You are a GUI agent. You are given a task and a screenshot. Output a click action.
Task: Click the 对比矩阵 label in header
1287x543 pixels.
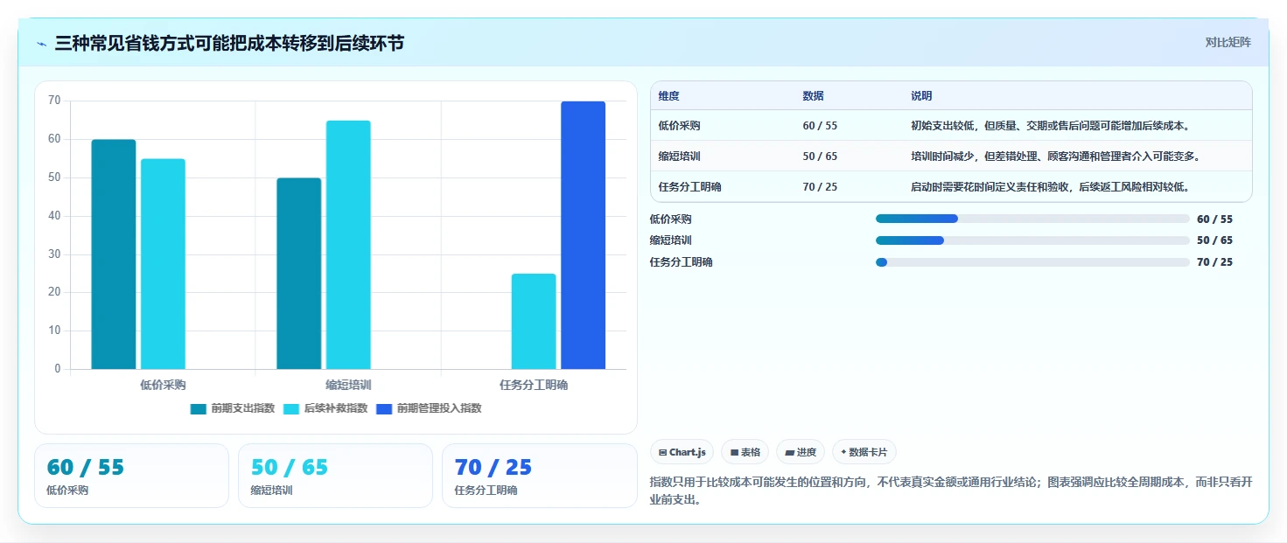pyautogui.click(x=1228, y=42)
